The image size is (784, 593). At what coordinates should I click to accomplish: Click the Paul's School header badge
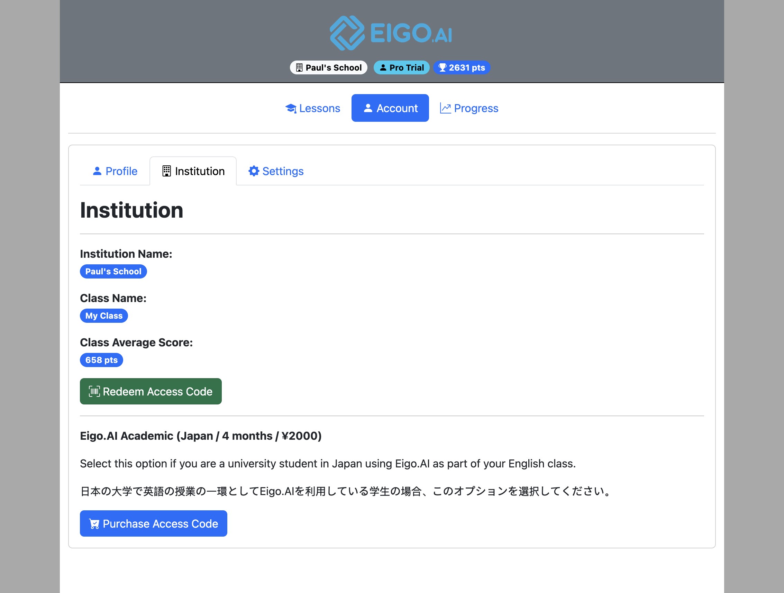(329, 68)
